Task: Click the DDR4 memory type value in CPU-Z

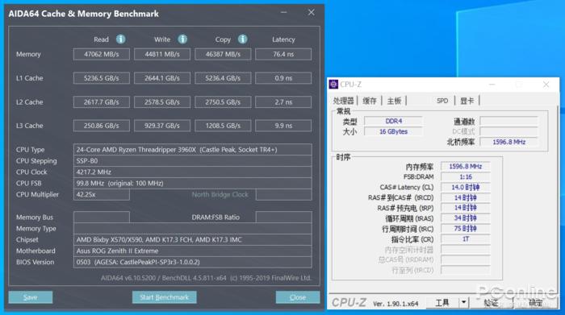Action: point(394,121)
